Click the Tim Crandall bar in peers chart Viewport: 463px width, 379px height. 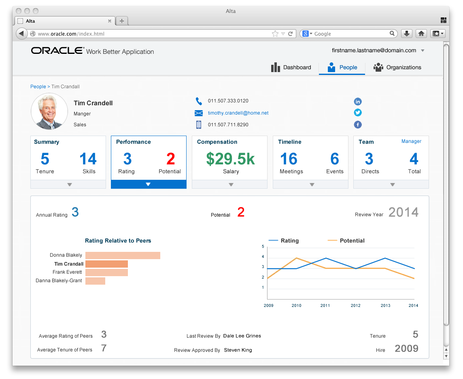(x=106, y=264)
